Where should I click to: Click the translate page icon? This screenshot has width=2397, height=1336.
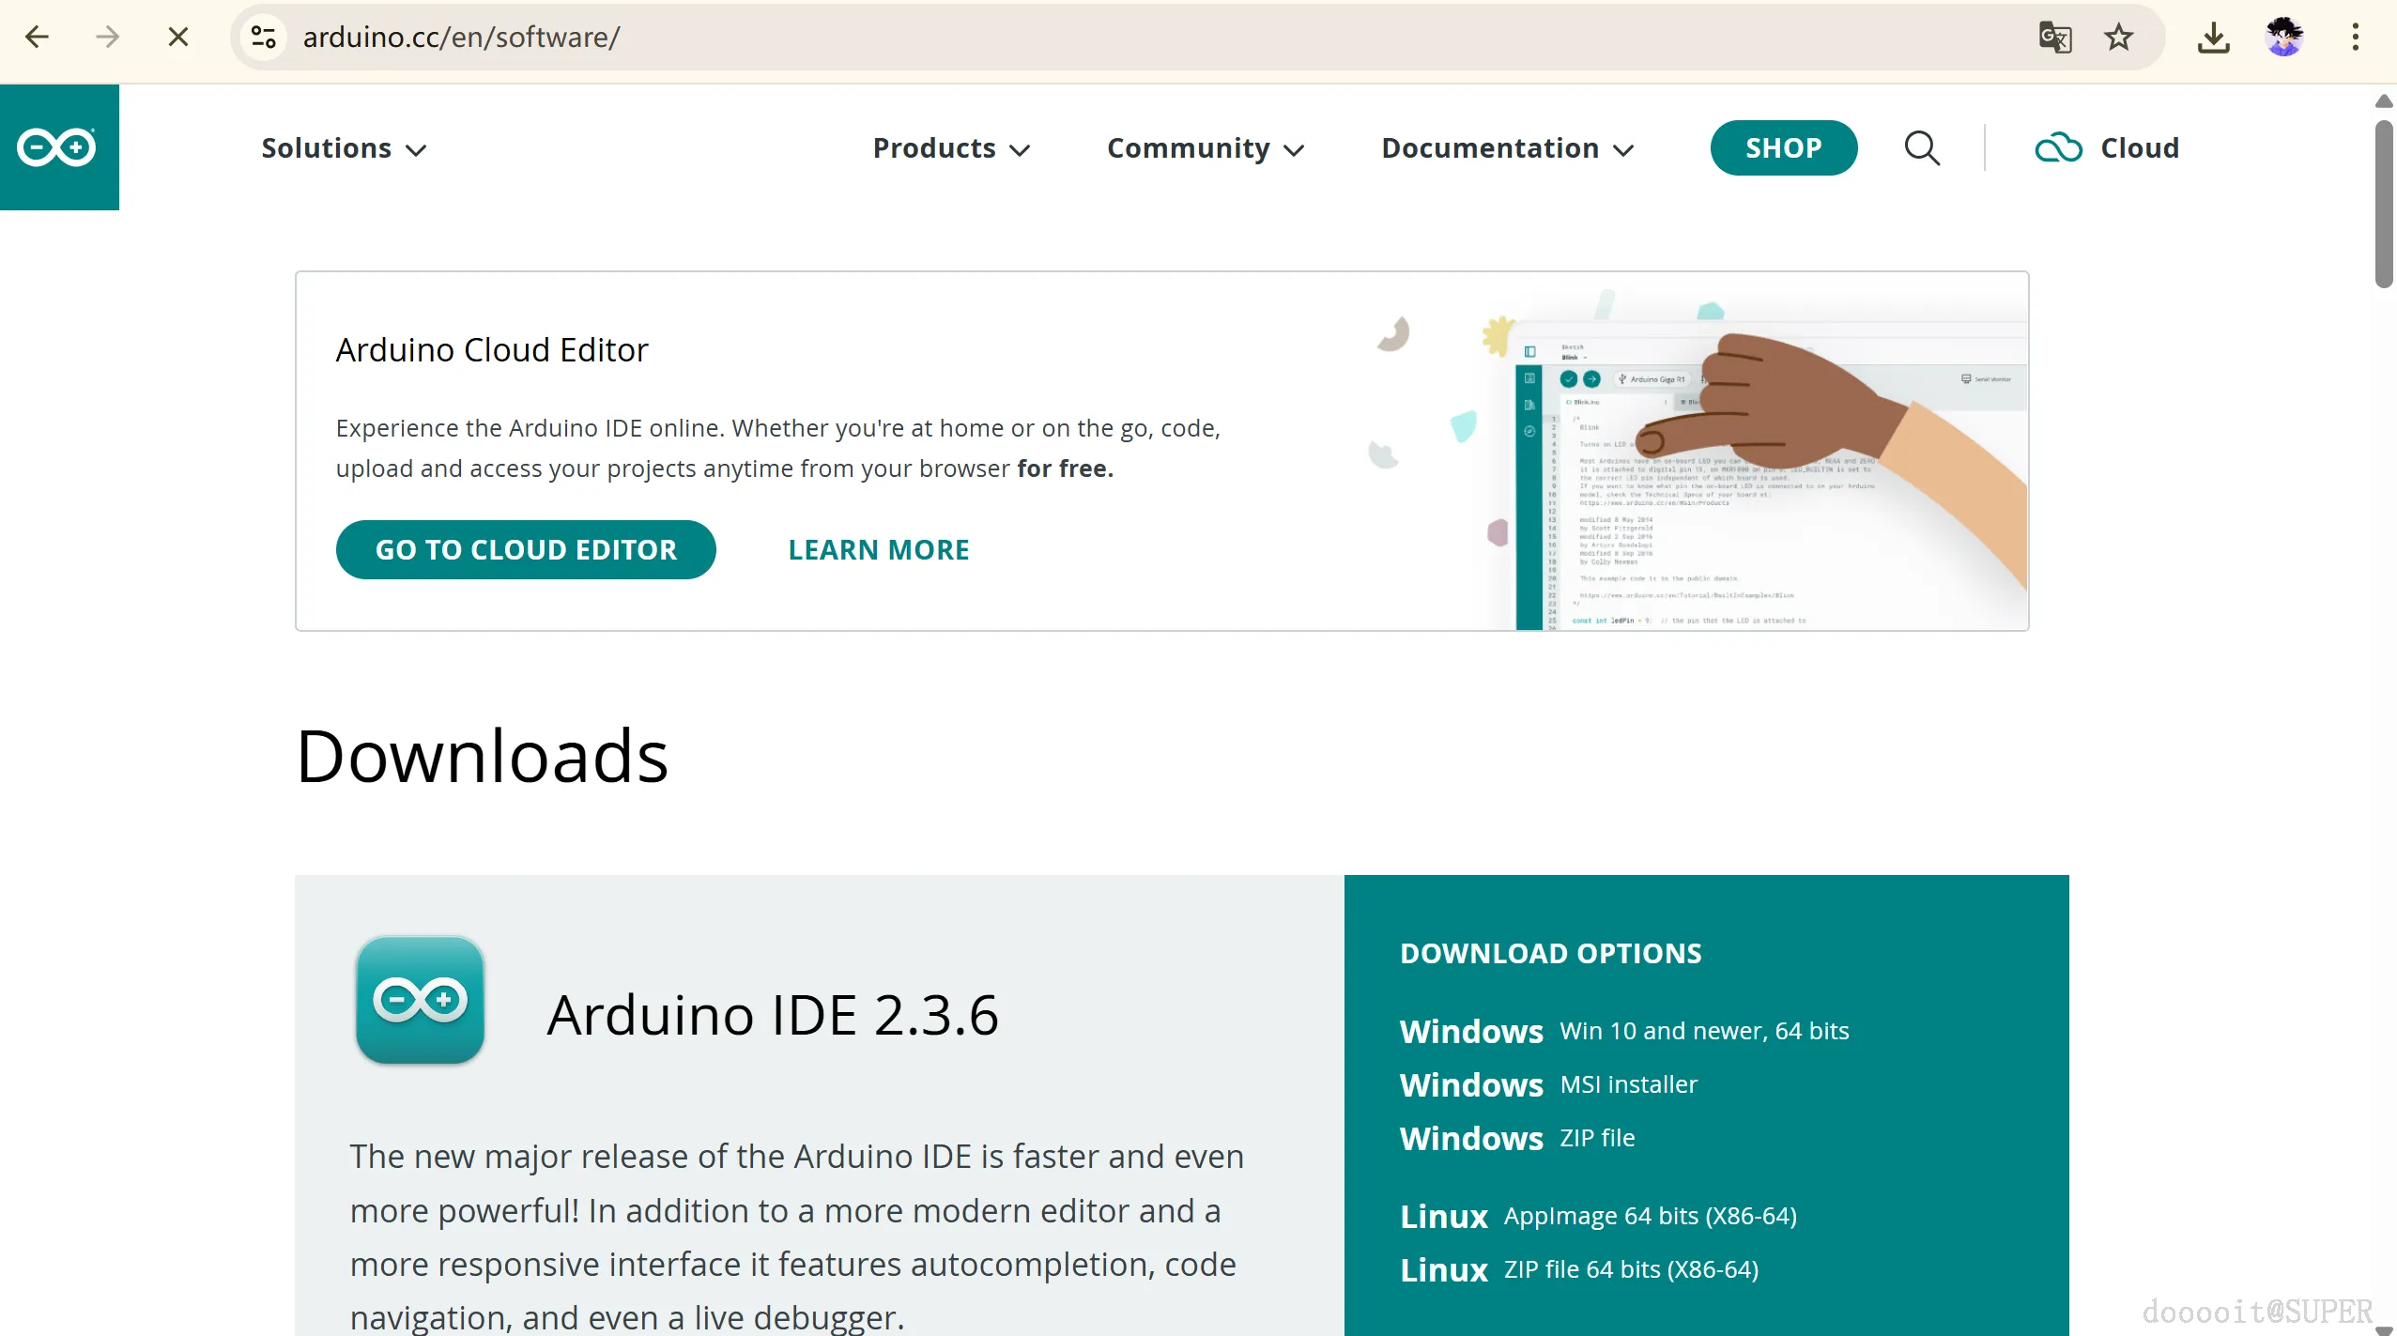point(2054,38)
